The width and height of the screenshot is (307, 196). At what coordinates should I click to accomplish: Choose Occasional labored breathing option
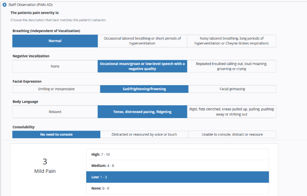[x=142, y=41]
